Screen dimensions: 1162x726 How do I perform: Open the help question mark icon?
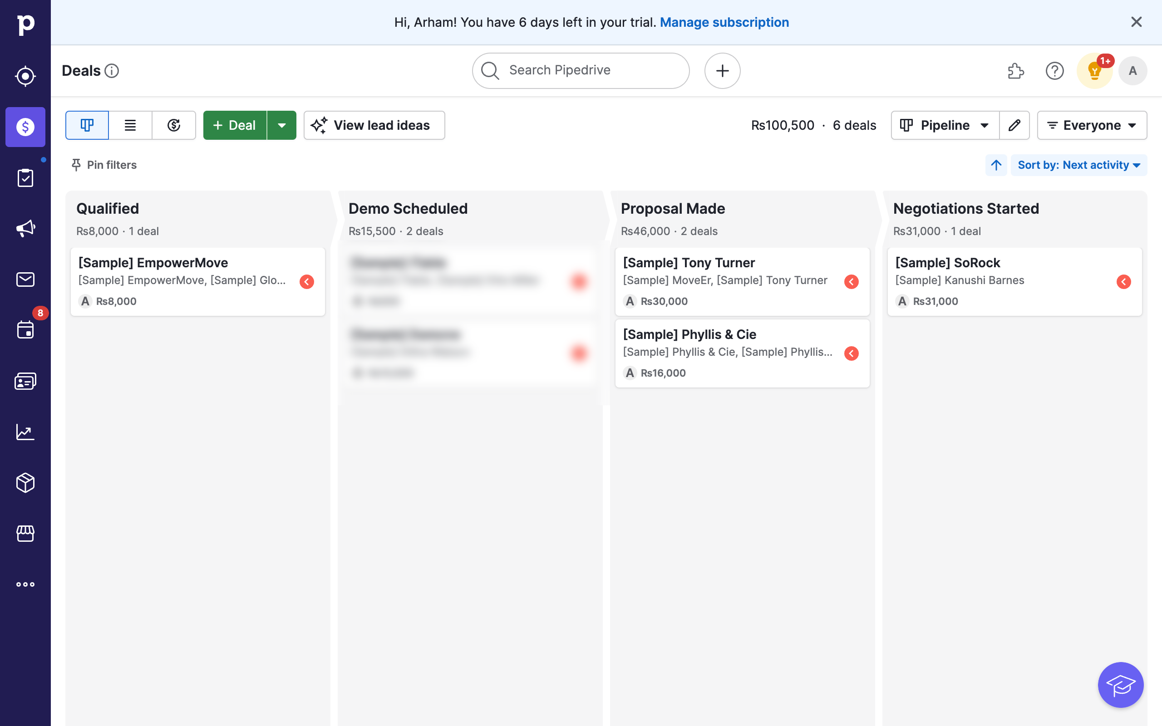coord(1055,71)
